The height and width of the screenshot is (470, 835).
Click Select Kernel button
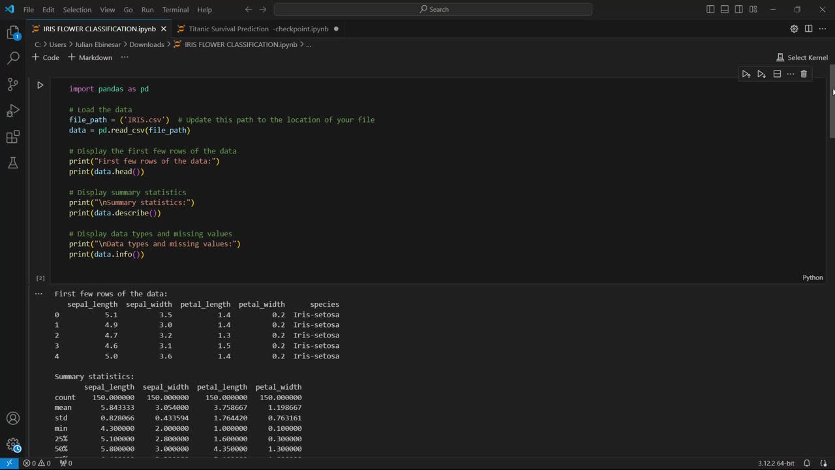pyautogui.click(x=802, y=57)
